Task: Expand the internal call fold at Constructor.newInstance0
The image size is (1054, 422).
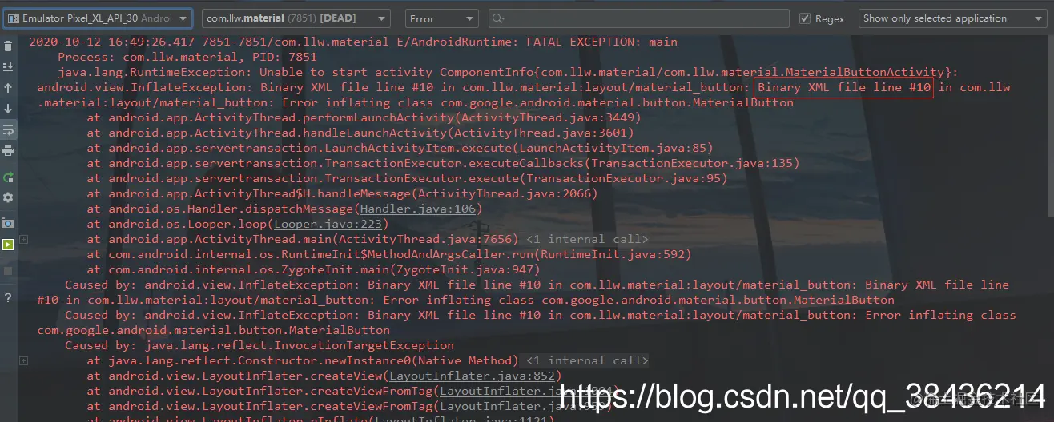Action: pos(23,360)
